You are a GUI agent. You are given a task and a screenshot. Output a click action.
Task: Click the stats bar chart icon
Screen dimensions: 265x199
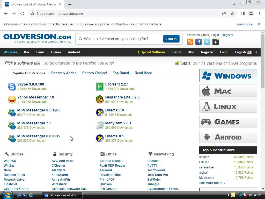[x=177, y=63]
